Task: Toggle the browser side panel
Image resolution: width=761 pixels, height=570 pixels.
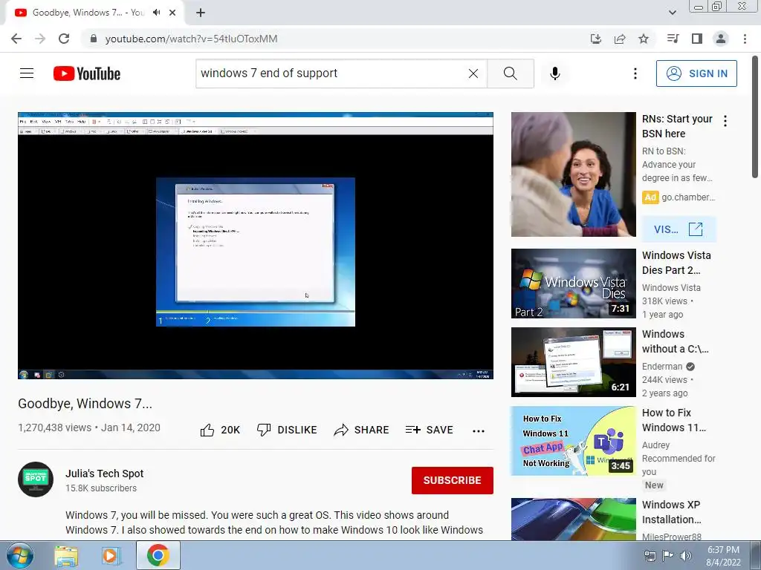Action: click(697, 39)
